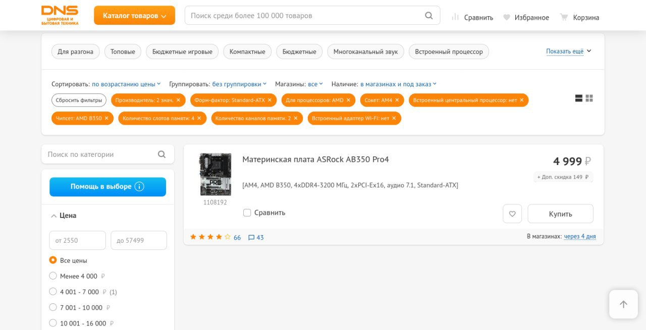The image size is (646, 330).
Task: Collapse the Цена filter section
Action: pyautogui.click(x=63, y=215)
